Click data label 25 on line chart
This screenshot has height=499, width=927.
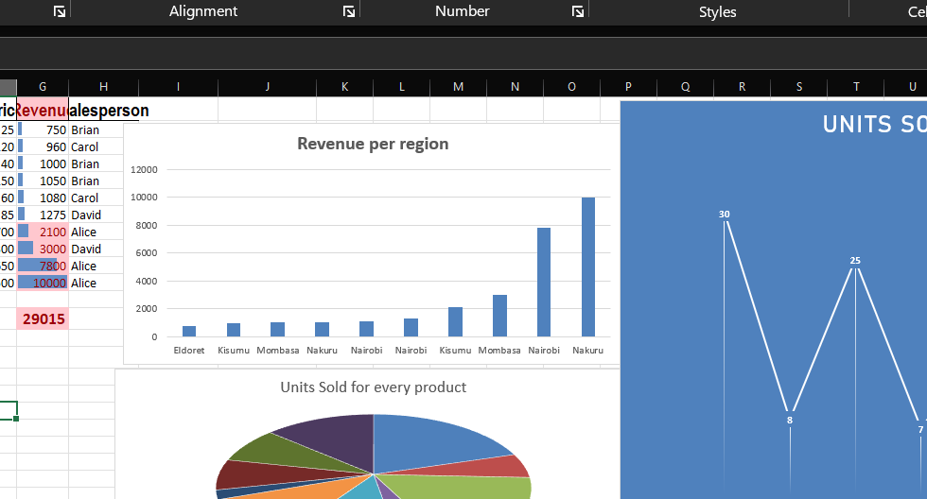[855, 261]
